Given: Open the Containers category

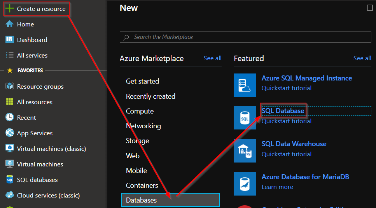Looking at the screenshot, I should click(142, 185).
